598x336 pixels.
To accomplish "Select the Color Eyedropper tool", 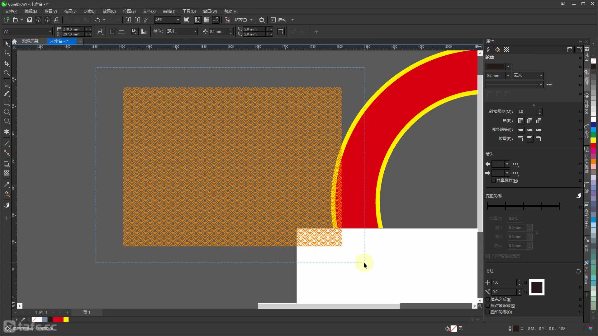I will click(x=7, y=185).
